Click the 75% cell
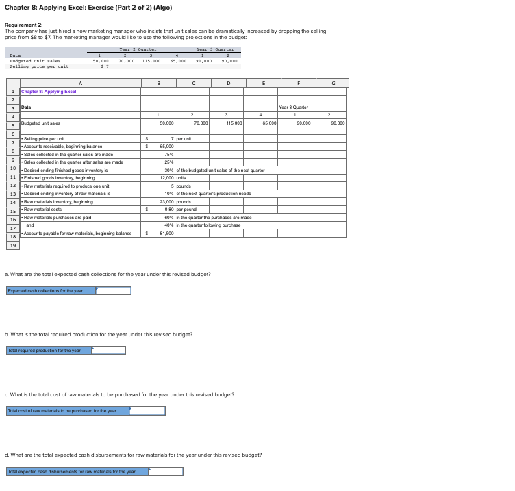The image size is (515, 491). (158, 154)
